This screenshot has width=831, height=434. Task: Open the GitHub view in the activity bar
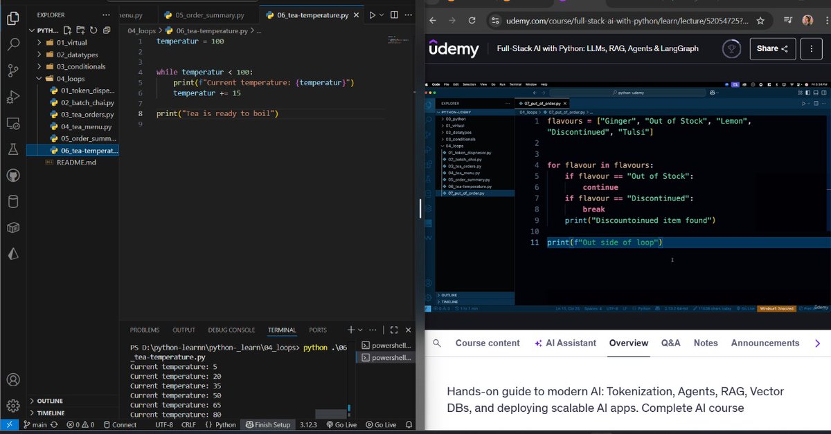(x=12, y=176)
